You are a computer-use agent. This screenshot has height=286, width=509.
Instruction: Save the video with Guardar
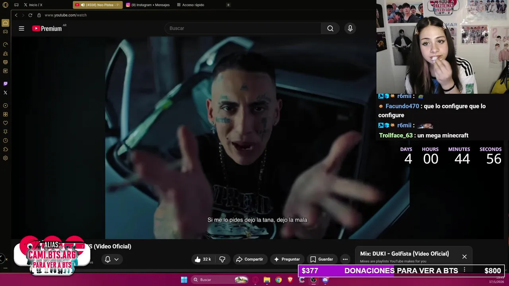click(x=321, y=259)
